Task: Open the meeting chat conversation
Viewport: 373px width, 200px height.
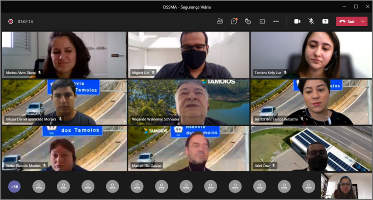Action: [x=234, y=21]
